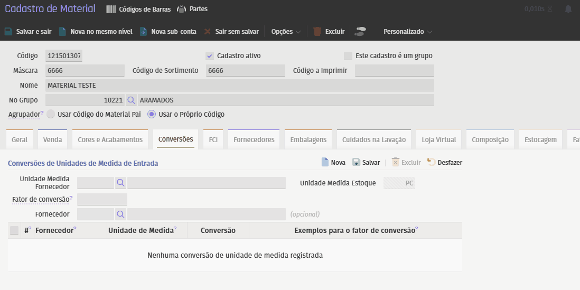The width and height of the screenshot is (580, 290).
Task: Open the Personalizado dropdown
Action: (407, 32)
